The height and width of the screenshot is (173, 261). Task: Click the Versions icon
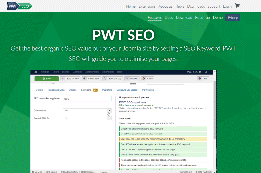(127, 79)
